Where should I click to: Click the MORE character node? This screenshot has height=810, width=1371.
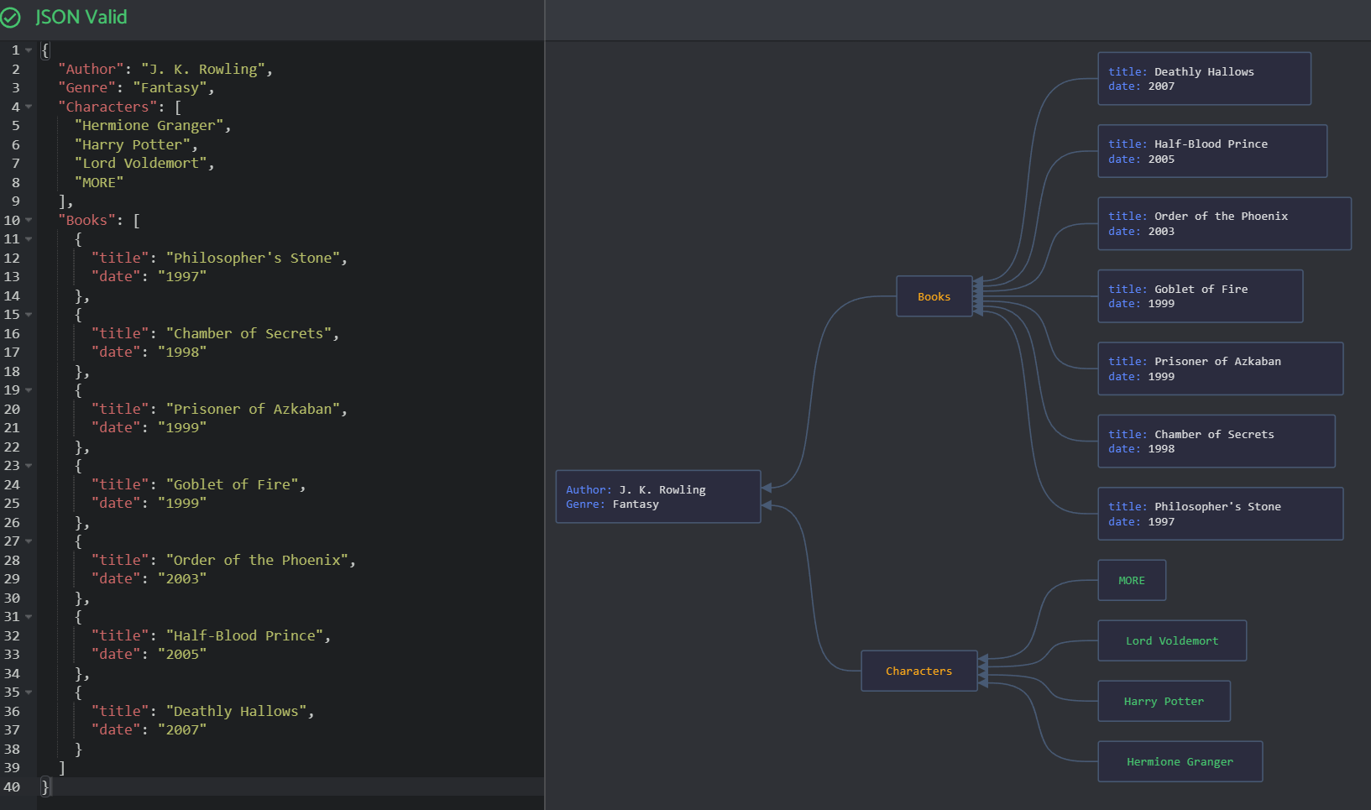click(x=1131, y=580)
